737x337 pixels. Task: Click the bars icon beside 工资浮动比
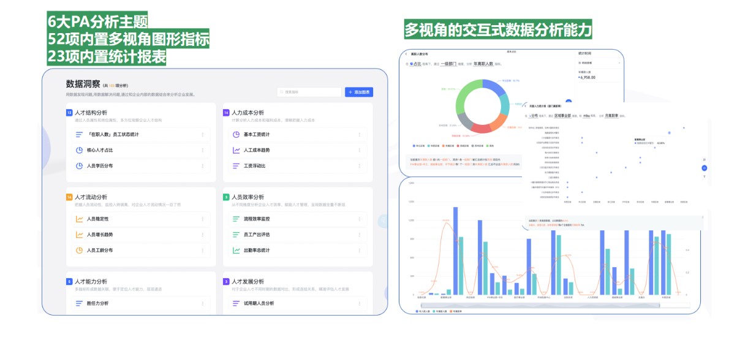point(236,166)
